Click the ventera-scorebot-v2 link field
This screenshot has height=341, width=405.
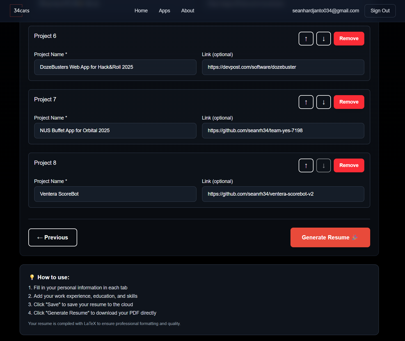[x=283, y=194]
